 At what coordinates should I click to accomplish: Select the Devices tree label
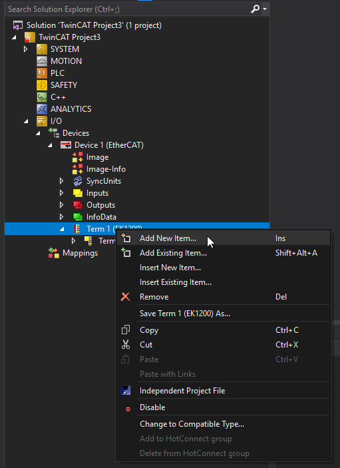tap(76, 133)
